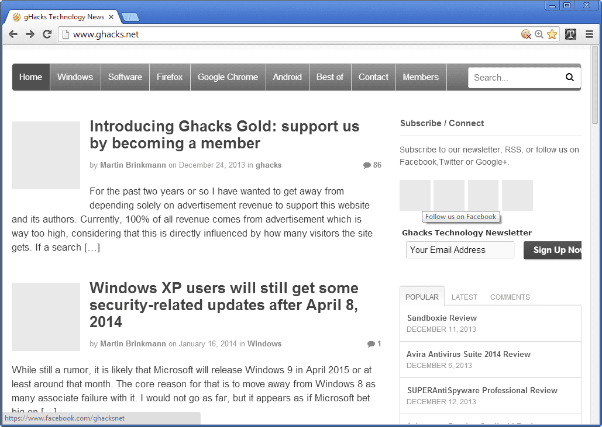Click the site search magnifier icon
The height and width of the screenshot is (427, 602).
(570, 77)
